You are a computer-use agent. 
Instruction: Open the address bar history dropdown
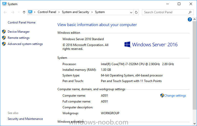pyautogui.click(x=131, y=13)
